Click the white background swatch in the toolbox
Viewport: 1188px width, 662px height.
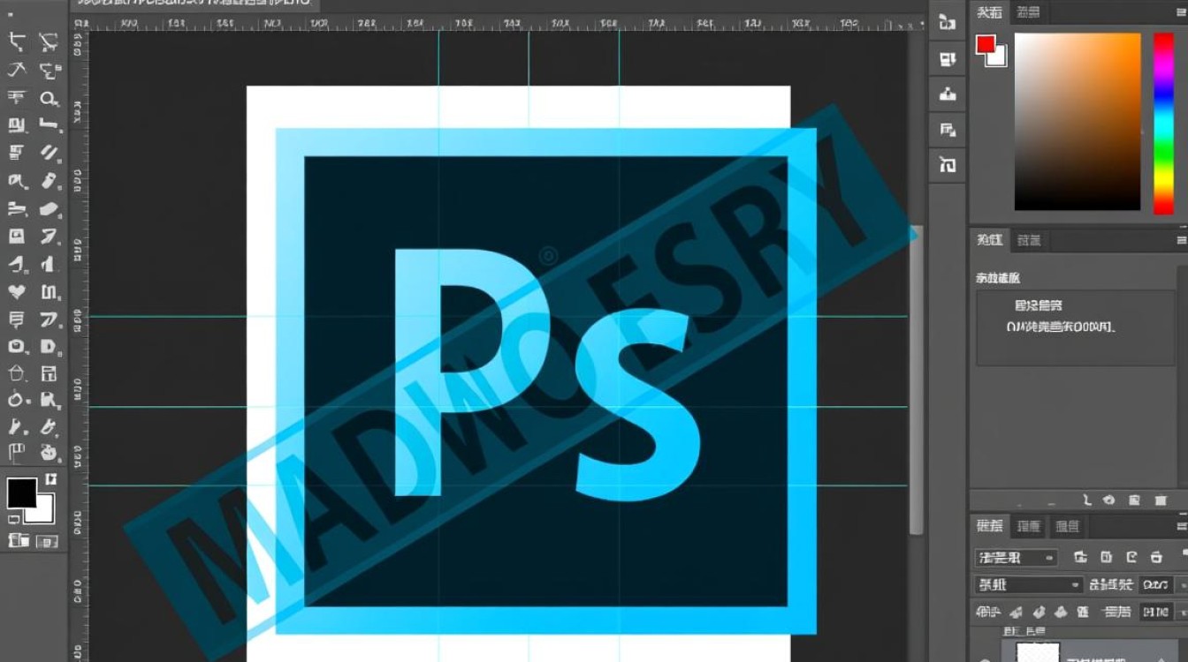tap(44, 515)
